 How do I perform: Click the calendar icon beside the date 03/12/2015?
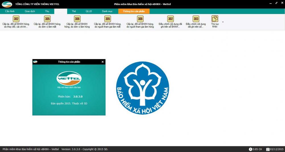click(x=268, y=149)
